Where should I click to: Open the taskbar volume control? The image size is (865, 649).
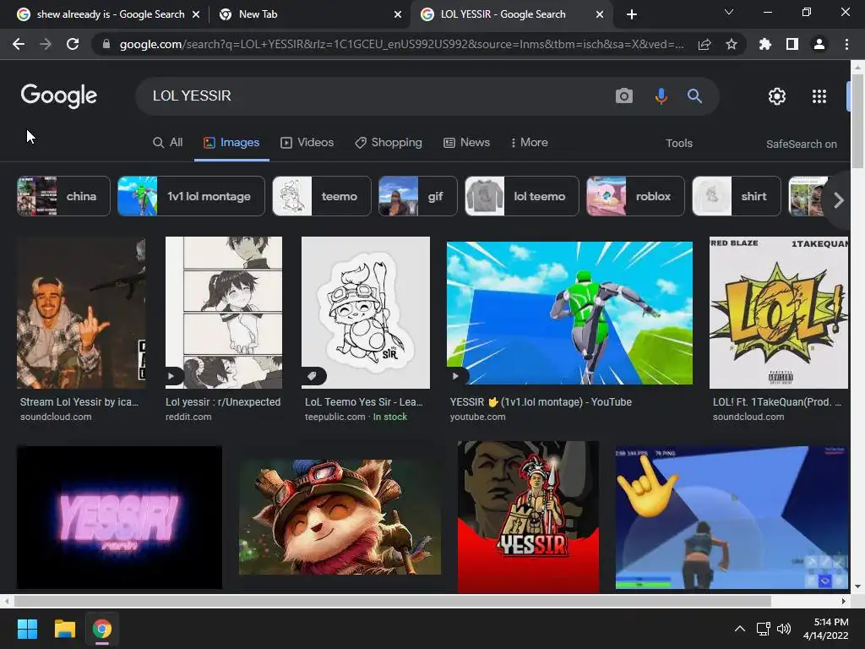[x=783, y=629]
